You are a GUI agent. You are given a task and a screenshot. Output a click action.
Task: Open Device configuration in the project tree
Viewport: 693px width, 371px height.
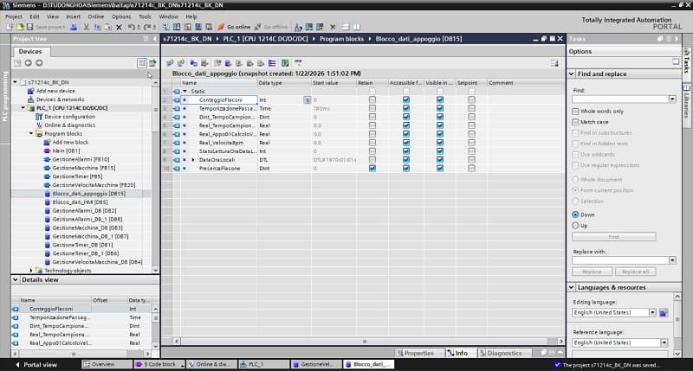pyautogui.click(x=69, y=117)
